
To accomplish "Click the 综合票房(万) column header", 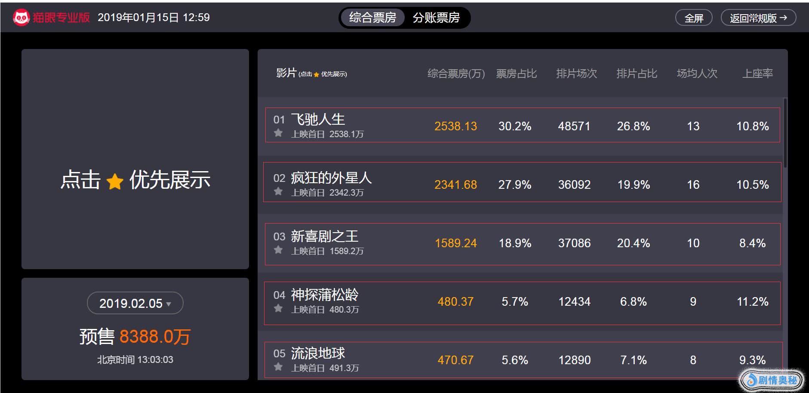I will point(456,74).
